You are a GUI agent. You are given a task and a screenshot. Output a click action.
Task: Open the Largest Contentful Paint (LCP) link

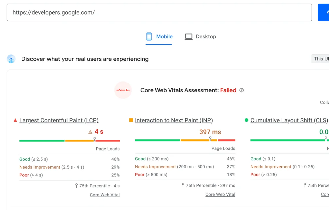click(x=59, y=120)
